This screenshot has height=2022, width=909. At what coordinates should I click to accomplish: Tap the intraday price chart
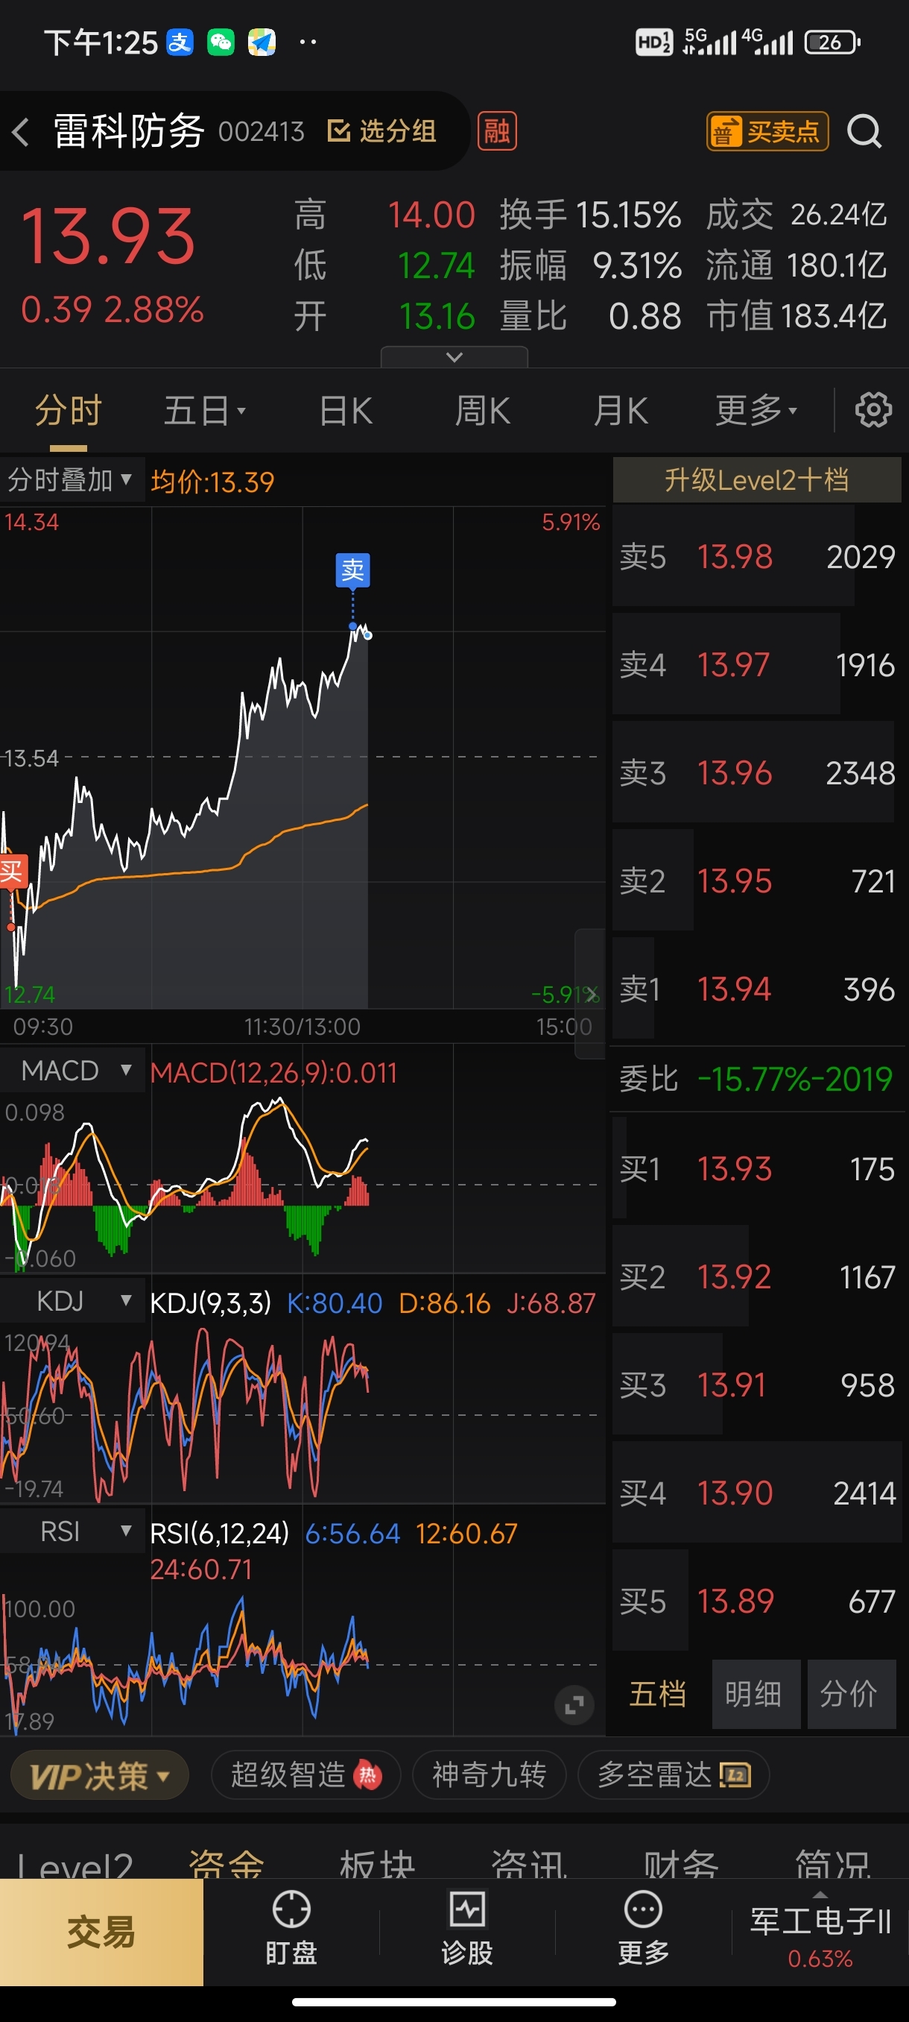(x=302, y=758)
